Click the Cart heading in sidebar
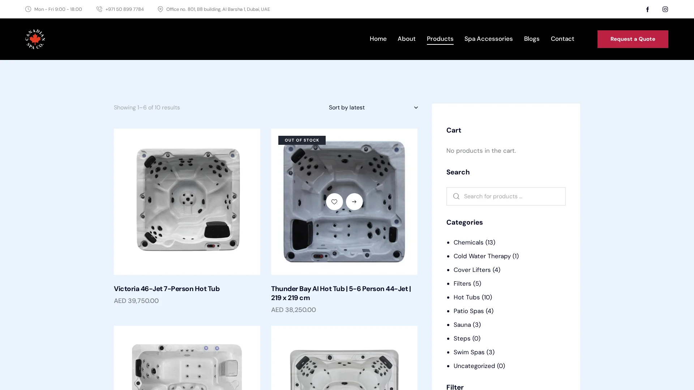This screenshot has height=390, width=694. (x=454, y=130)
